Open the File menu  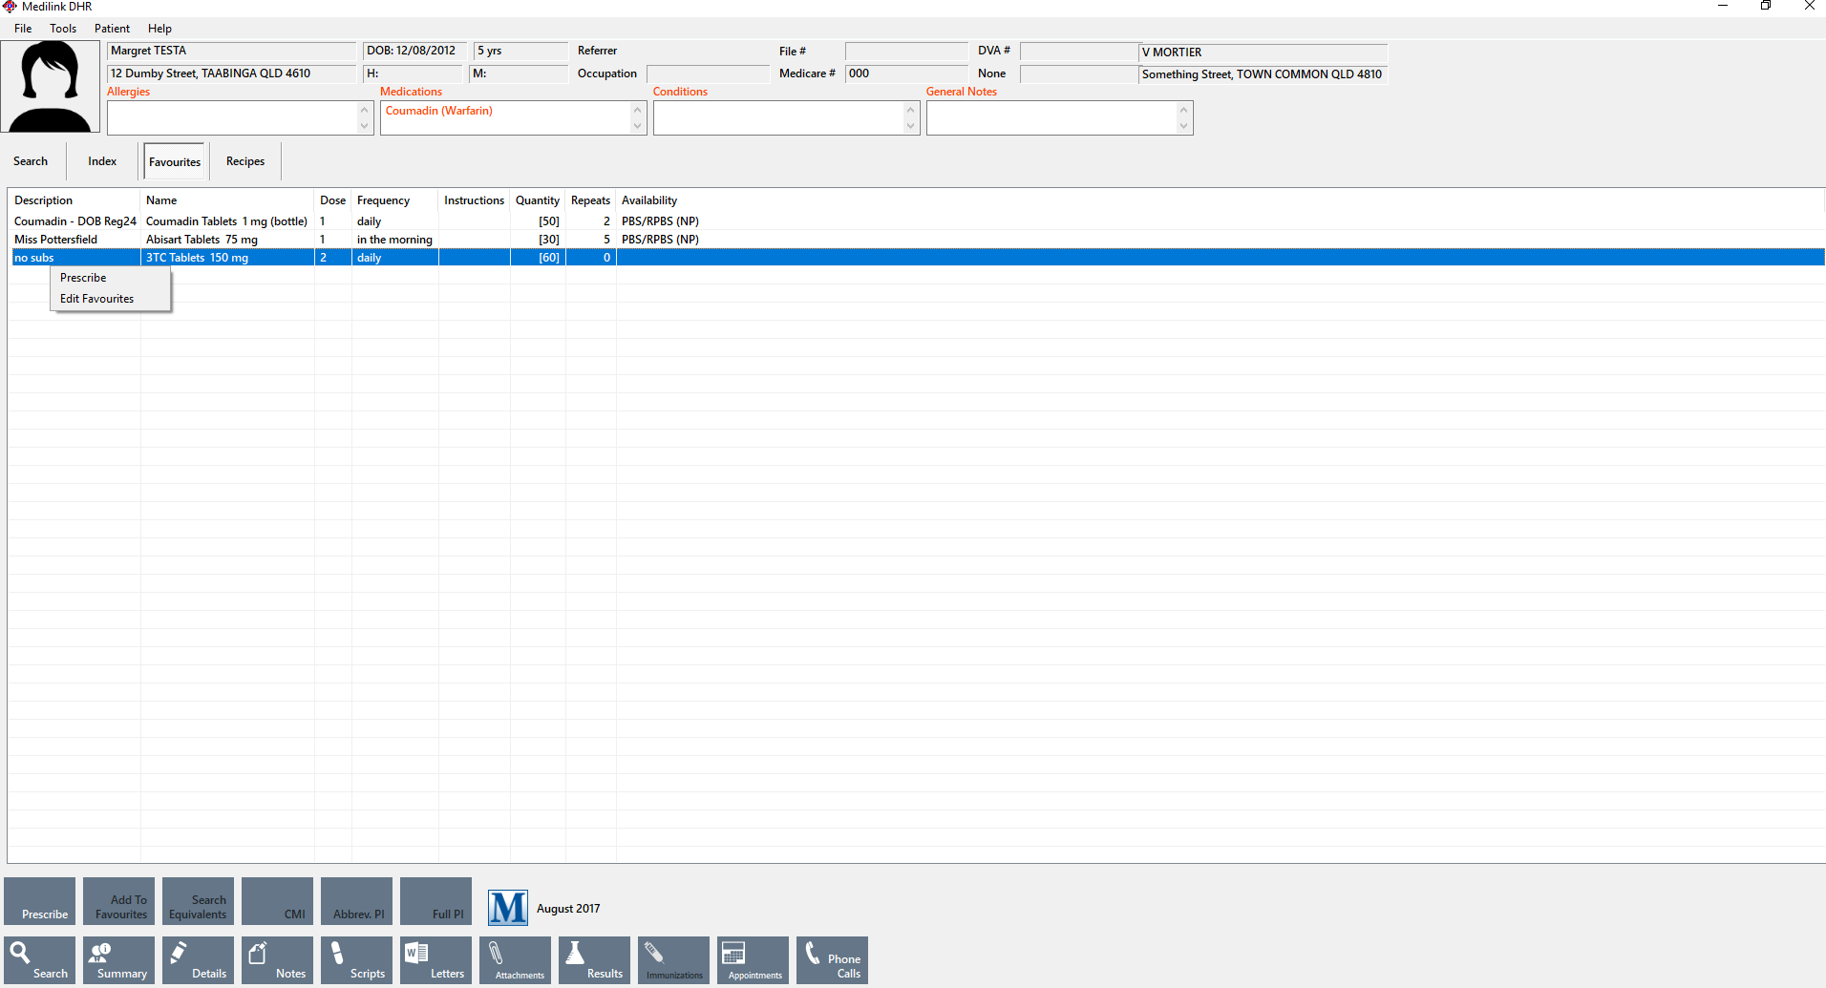point(23,29)
